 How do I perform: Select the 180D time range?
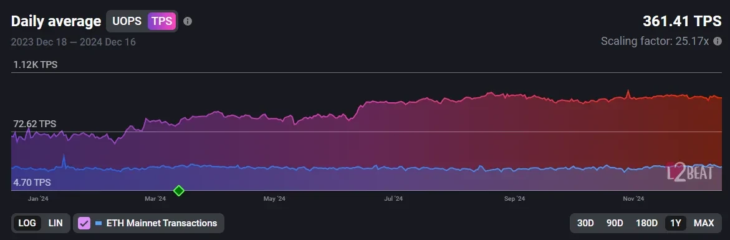click(646, 223)
